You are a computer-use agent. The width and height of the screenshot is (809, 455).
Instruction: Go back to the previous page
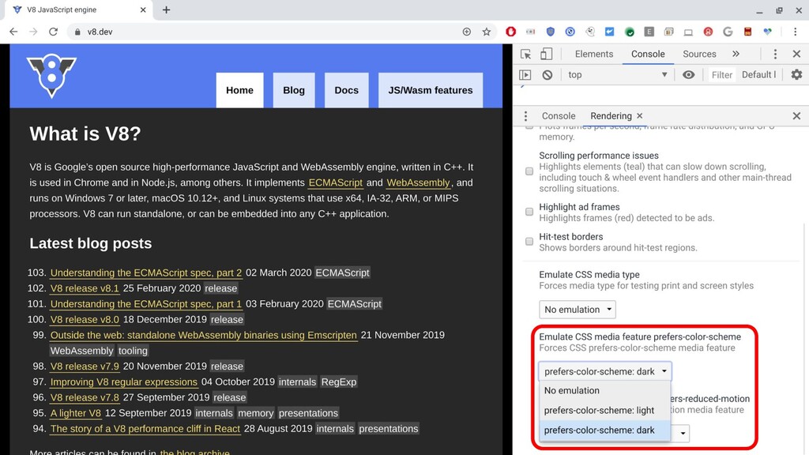[x=13, y=32]
